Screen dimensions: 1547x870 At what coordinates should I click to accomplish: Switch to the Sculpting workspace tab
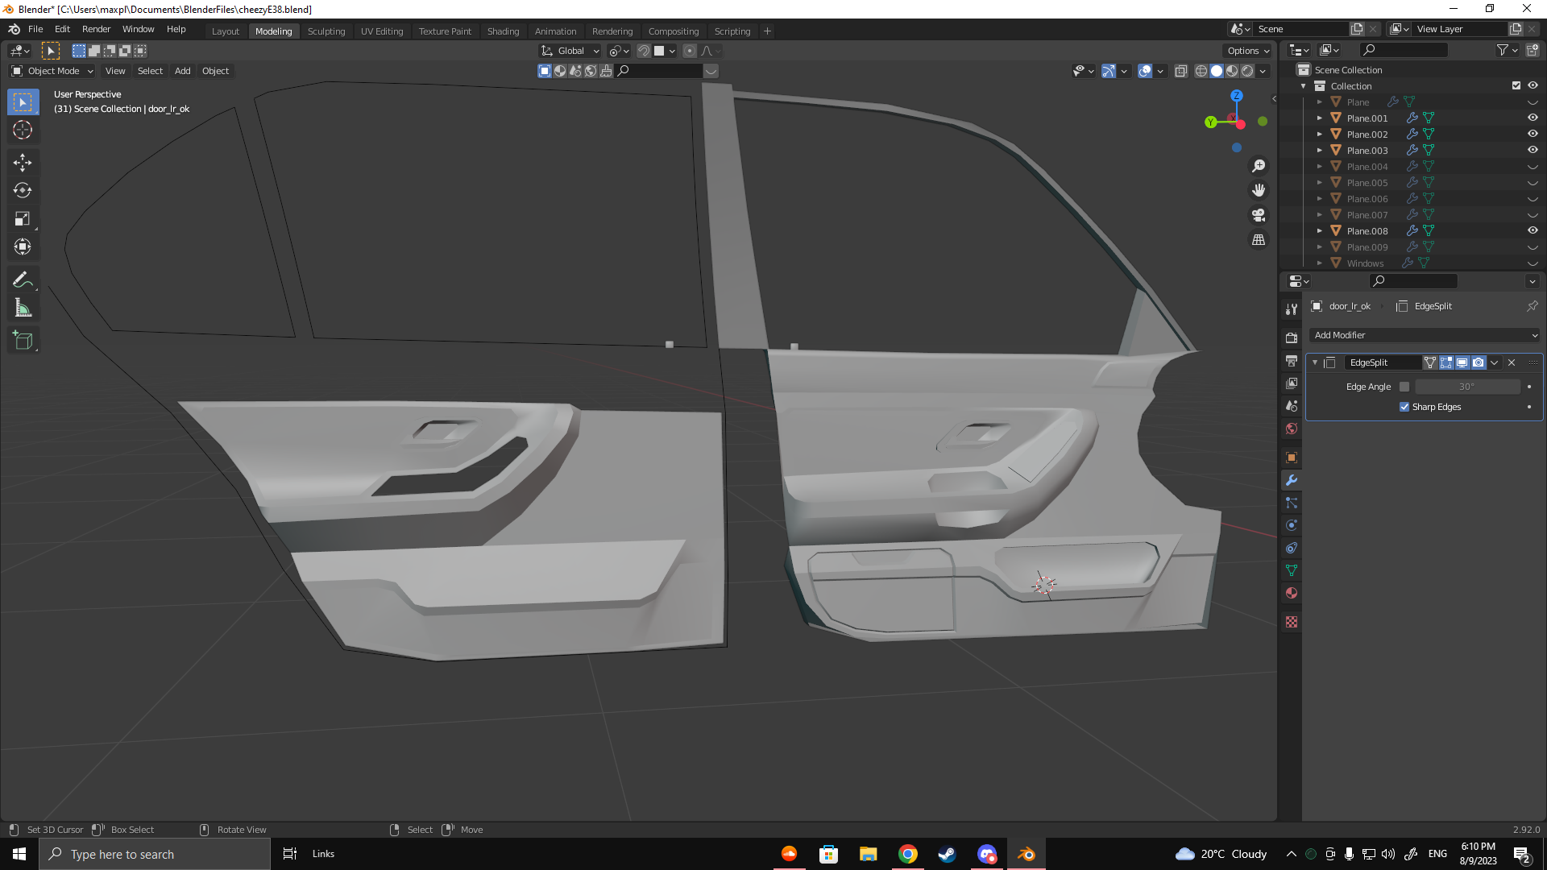[x=326, y=31]
